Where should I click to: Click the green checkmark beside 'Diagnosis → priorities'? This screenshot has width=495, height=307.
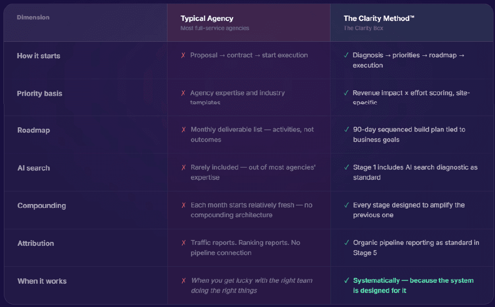pos(346,55)
